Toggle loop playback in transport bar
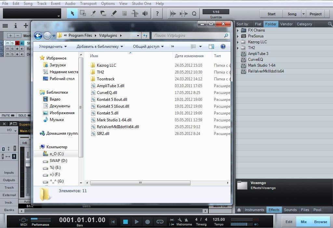The image size is (333, 228). [x=160, y=222]
